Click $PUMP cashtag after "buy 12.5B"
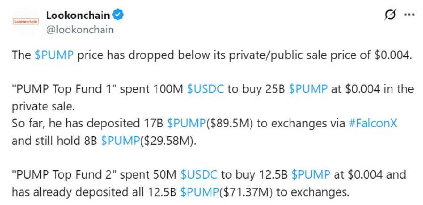Viewport: 423px width, 205px height. (311, 174)
